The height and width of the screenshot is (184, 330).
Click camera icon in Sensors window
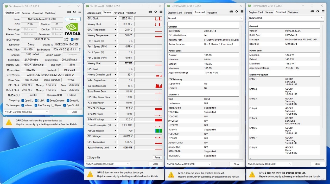pos(150,12)
